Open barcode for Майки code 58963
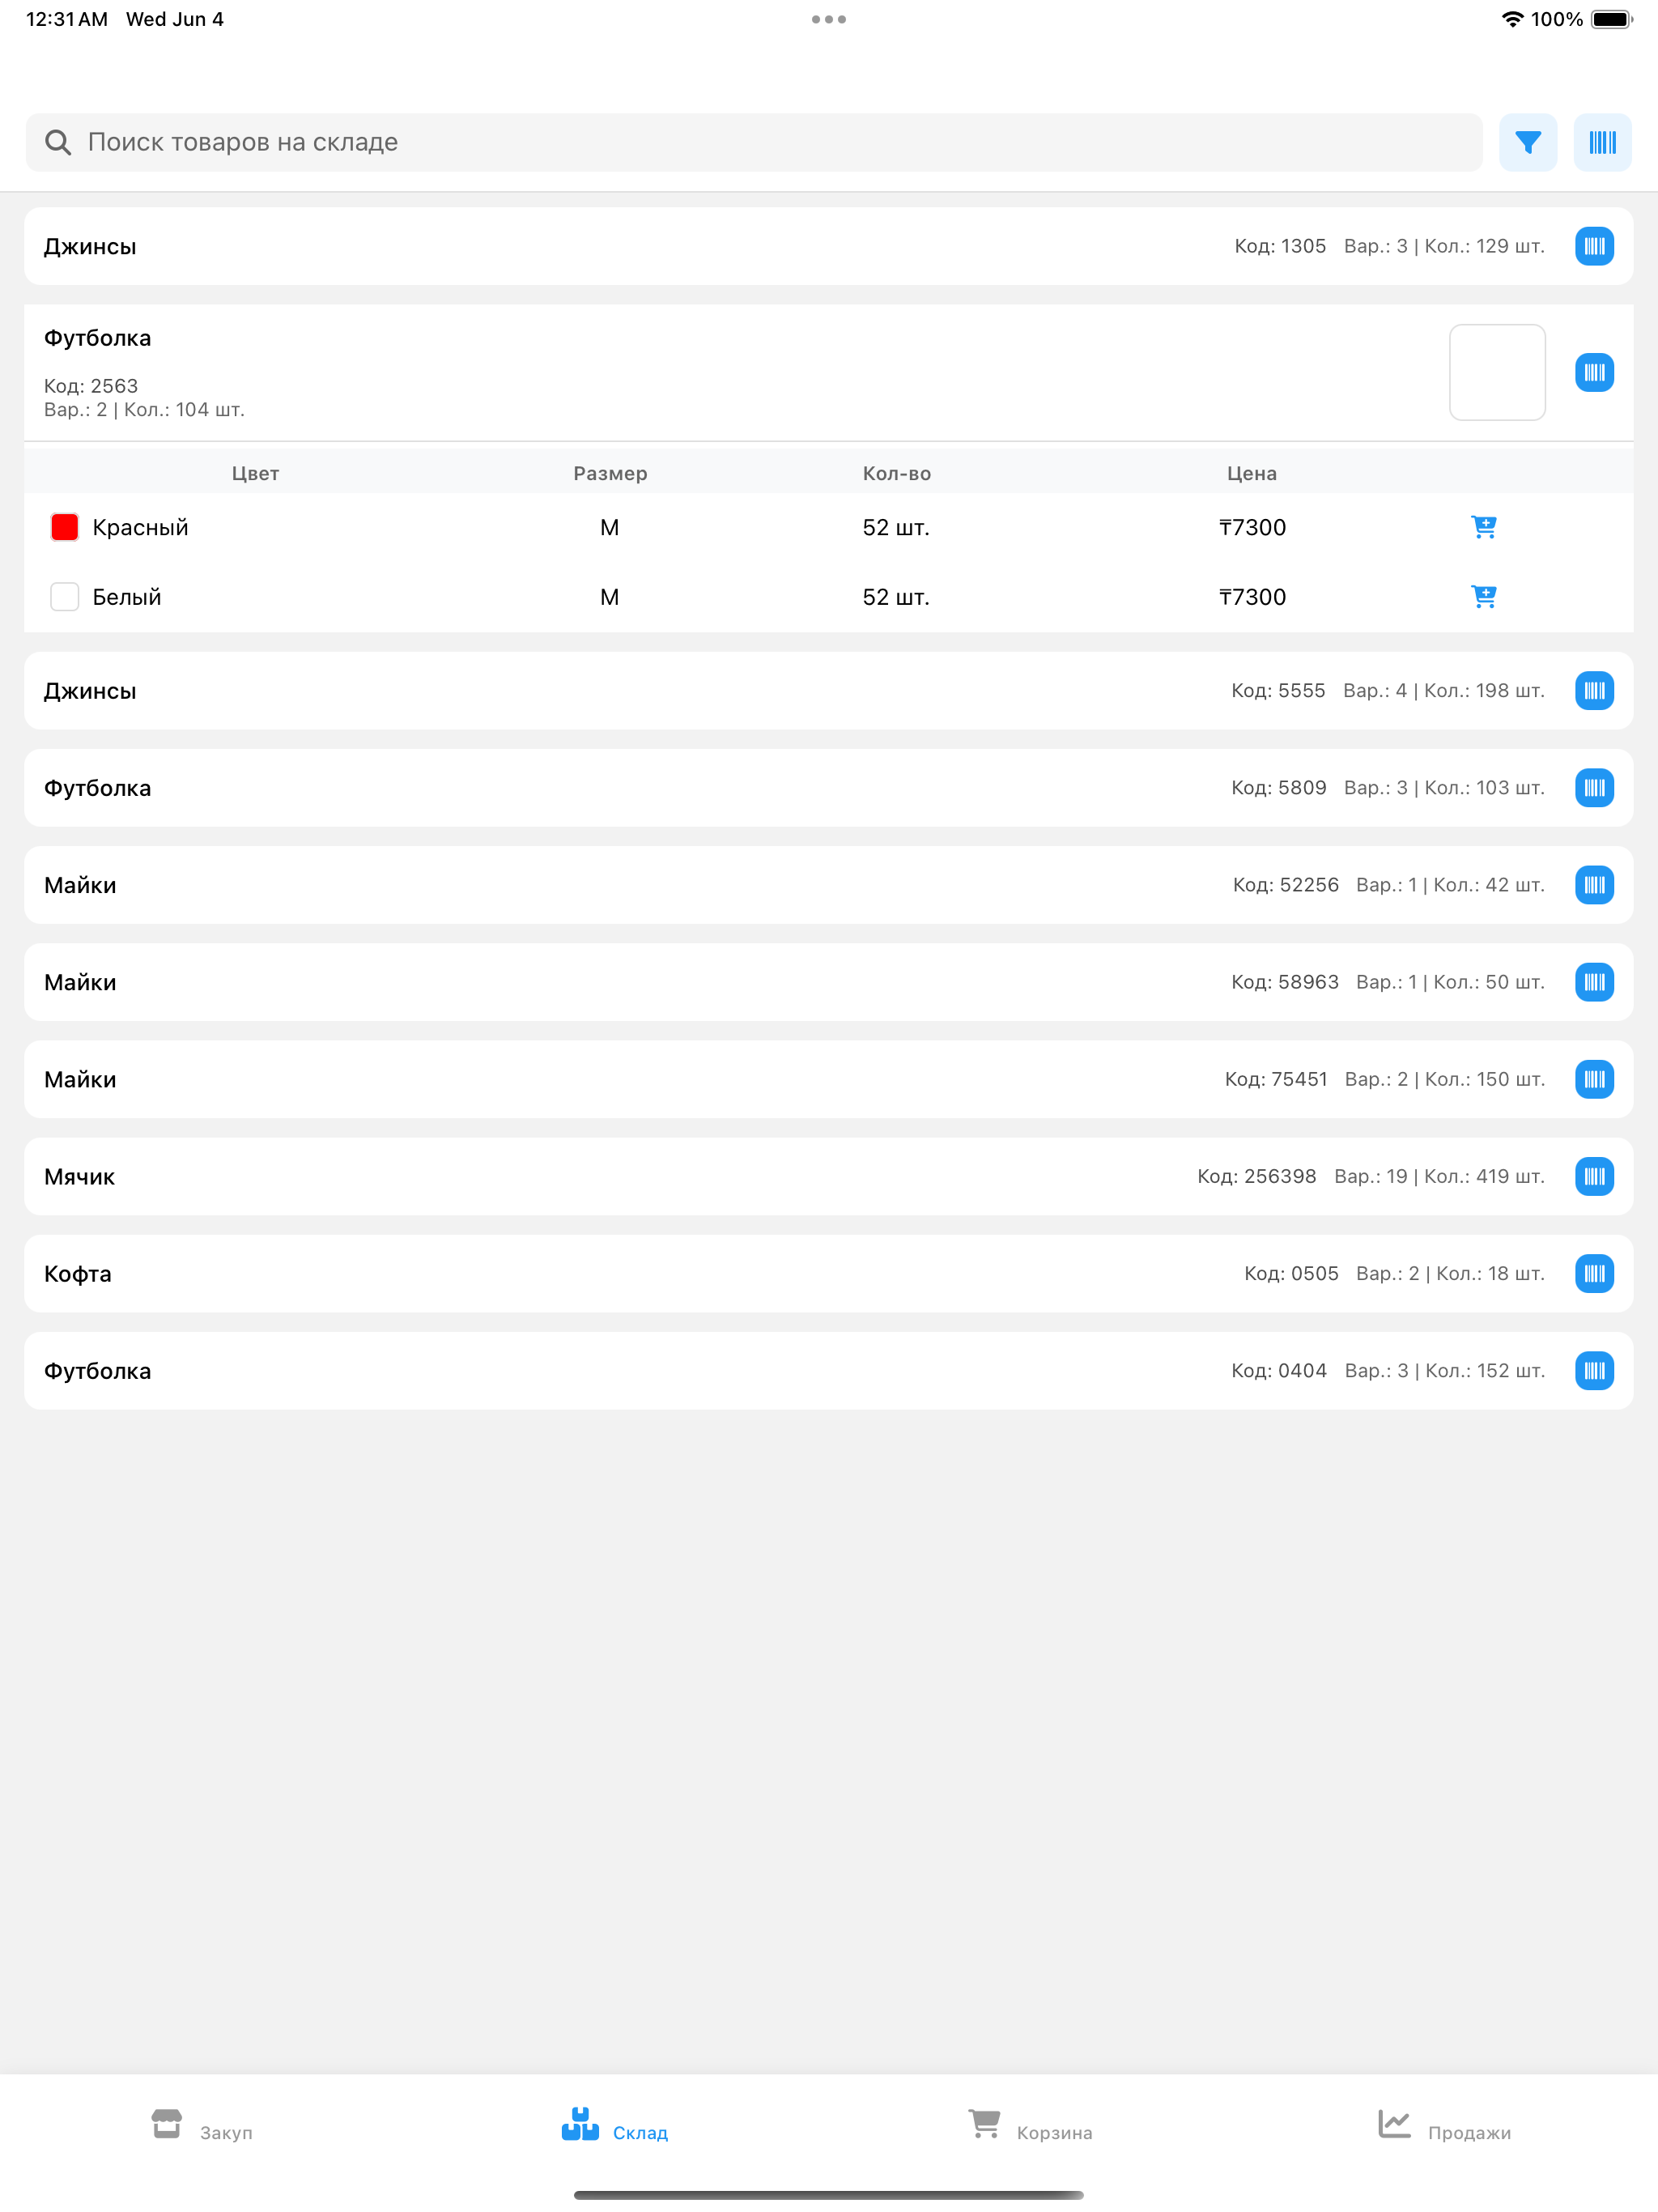This screenshot has height=2212, width=1658. coord(1594,981)
